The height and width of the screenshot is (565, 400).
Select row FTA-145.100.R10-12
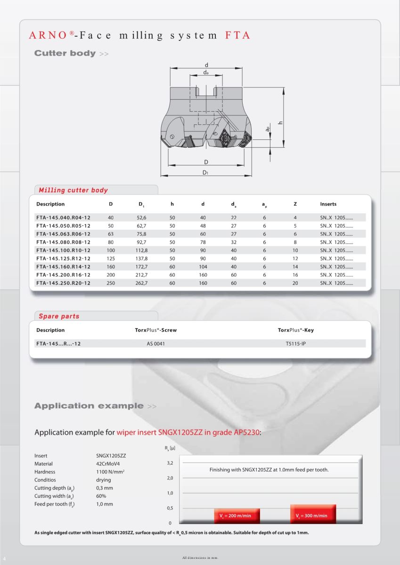click(200, 250)
